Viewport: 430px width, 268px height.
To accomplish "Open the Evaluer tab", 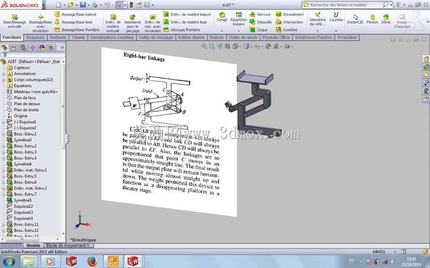I will (217, 38).
